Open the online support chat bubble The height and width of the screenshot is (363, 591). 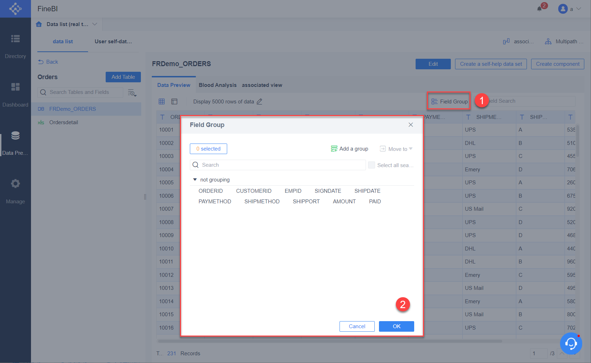pos(571,343)
